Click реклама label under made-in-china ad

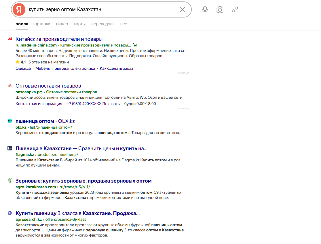[x=183, y=73]
